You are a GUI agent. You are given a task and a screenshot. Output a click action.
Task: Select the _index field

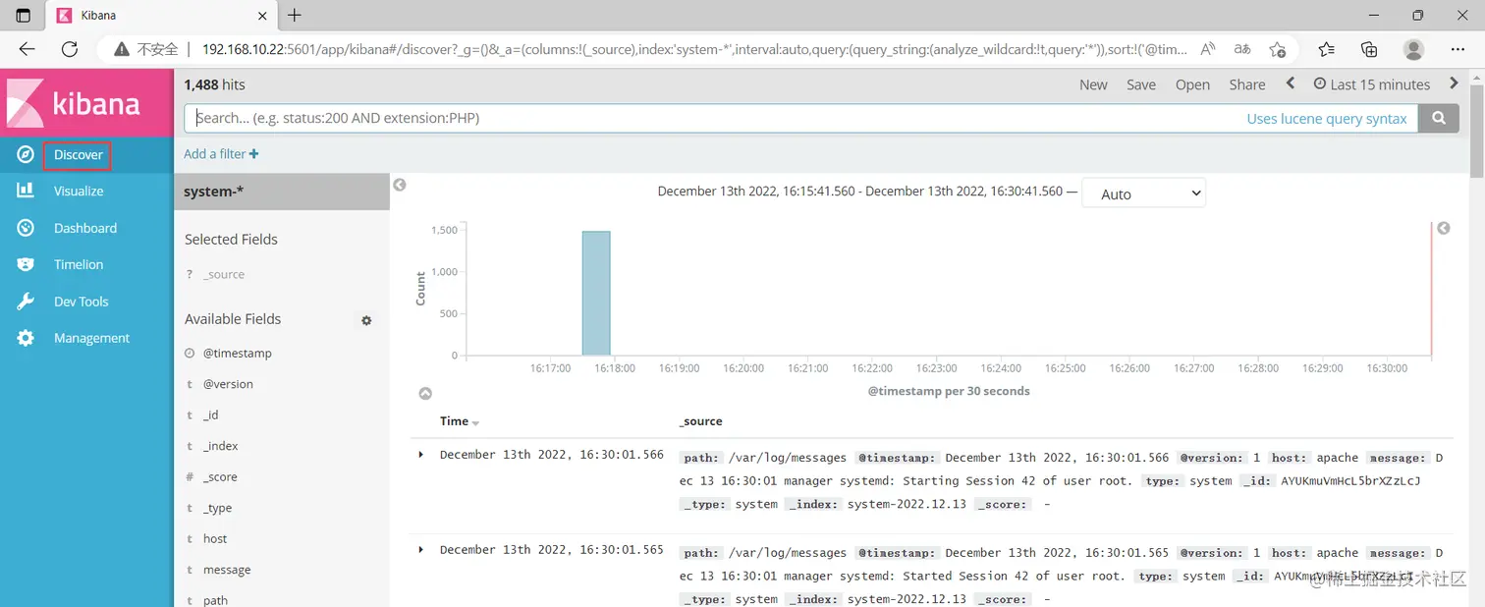tap(221, 446)
